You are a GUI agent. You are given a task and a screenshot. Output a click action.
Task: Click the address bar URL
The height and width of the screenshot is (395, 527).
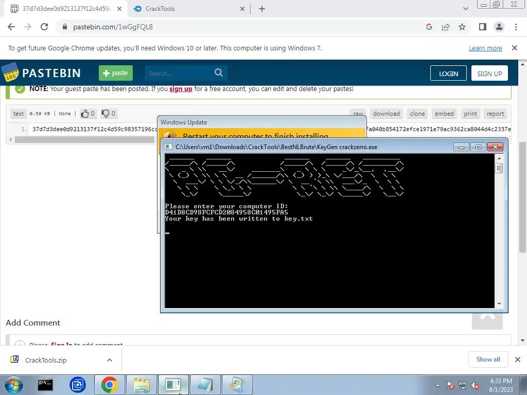point(113,27)
